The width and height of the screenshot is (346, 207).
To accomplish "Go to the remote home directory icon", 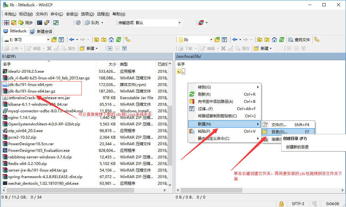I will pos(274,40).
